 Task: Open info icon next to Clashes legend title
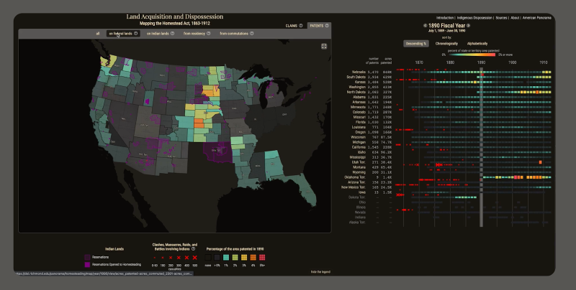pyautogui.click(x=193, y=248)
